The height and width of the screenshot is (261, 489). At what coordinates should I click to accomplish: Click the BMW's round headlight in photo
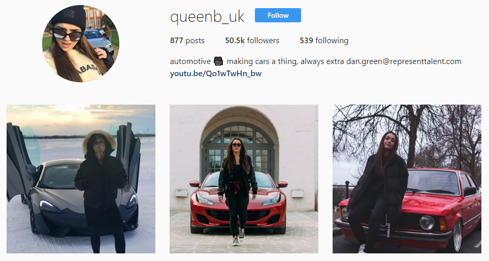click(427, 222)
